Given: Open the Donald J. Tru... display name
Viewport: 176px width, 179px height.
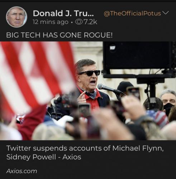Looking at the screenshot, I should (63, 13).
